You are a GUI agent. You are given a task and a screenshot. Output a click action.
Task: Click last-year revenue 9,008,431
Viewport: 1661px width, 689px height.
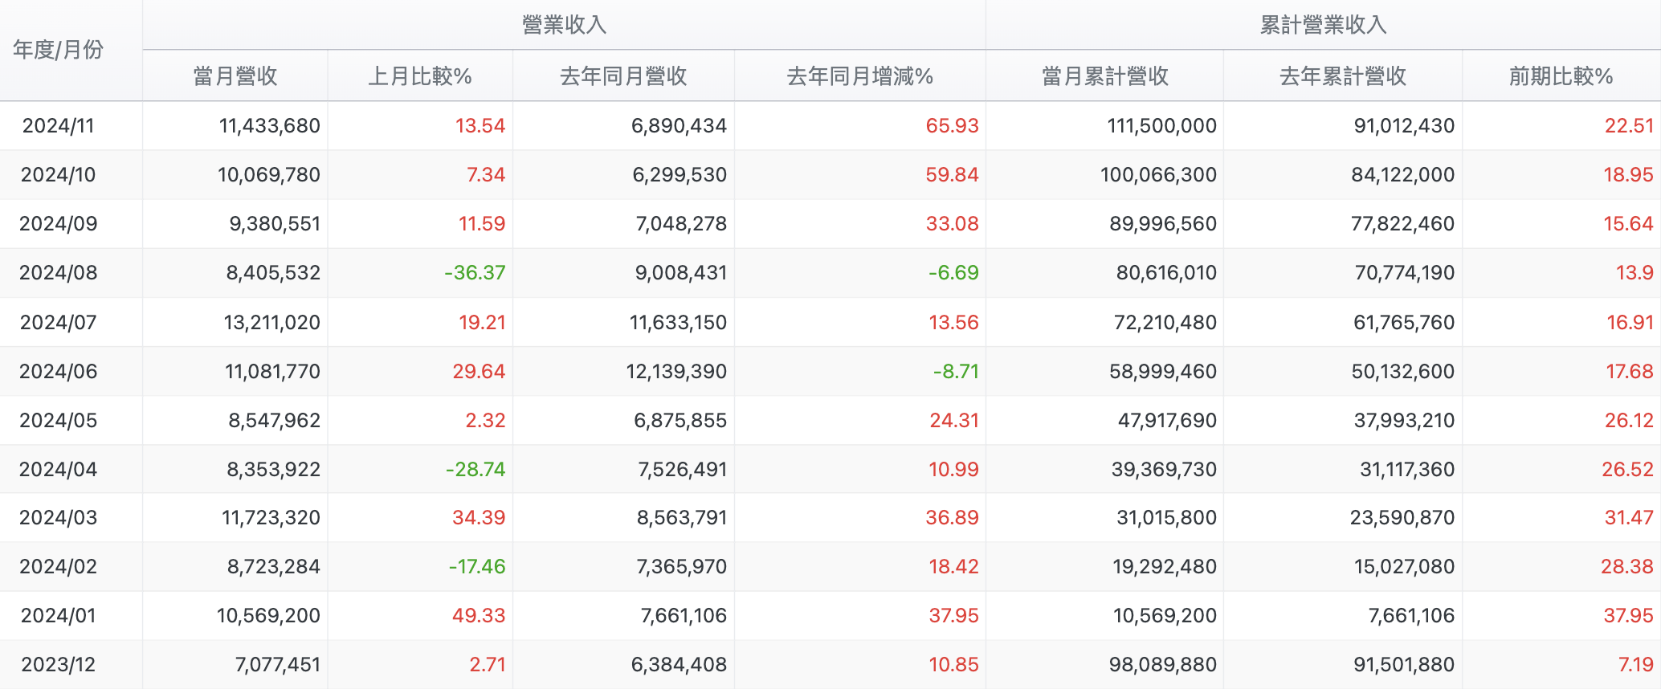(681, 273)
